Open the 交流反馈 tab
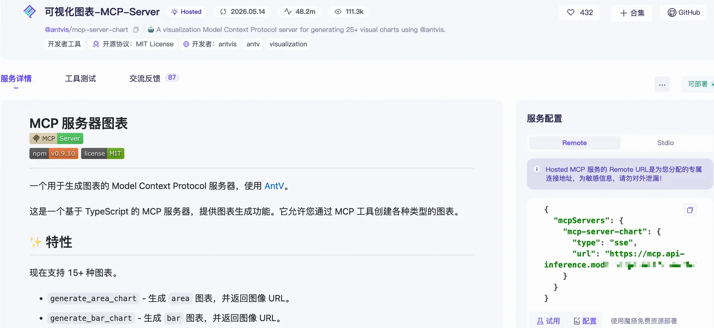The image size is (714, 328). click(x=145, y=79)
